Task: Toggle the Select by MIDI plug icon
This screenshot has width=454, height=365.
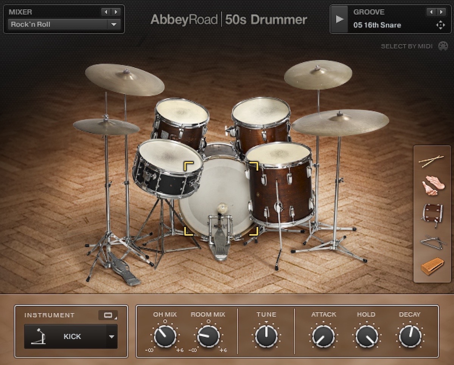Action: (x=443, y=46)
